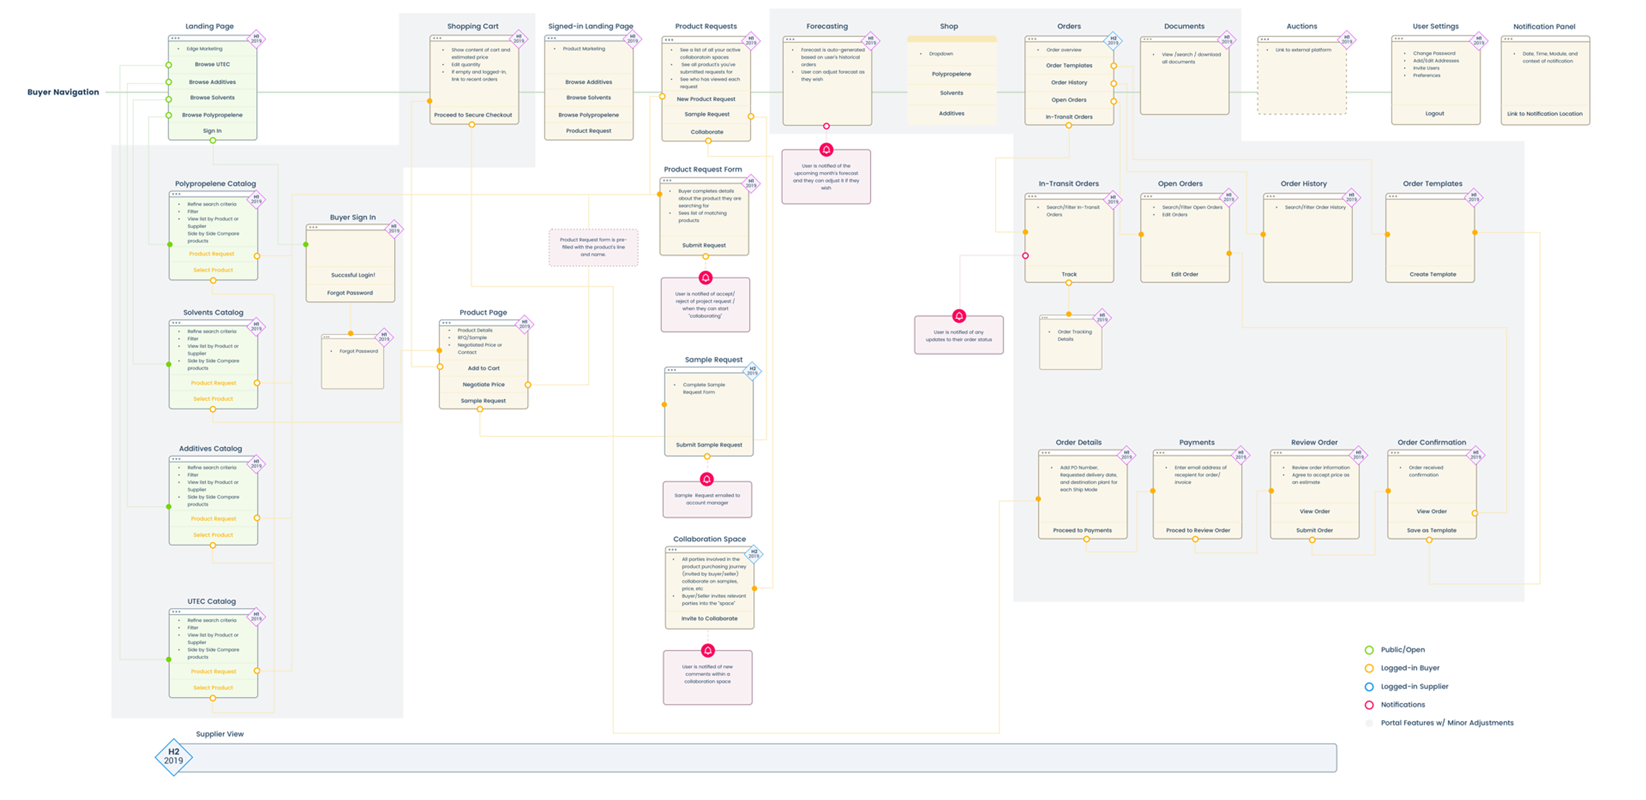
Task: Choose Solvents in the Shop dropdown list
Action: (952, 93)
